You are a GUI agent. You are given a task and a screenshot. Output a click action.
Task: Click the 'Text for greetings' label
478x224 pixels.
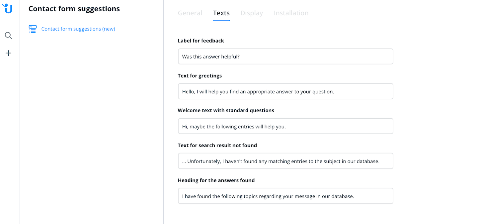[200, 76]
